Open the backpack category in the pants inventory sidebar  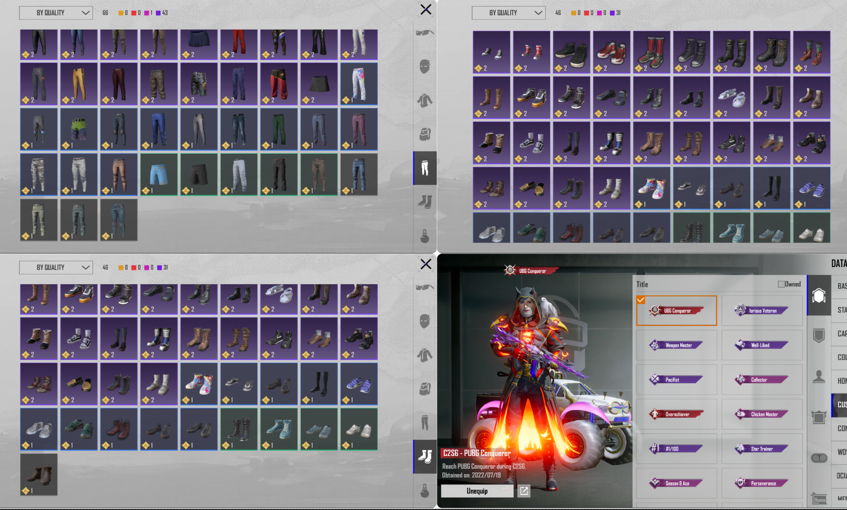click(x=425, y=134)
